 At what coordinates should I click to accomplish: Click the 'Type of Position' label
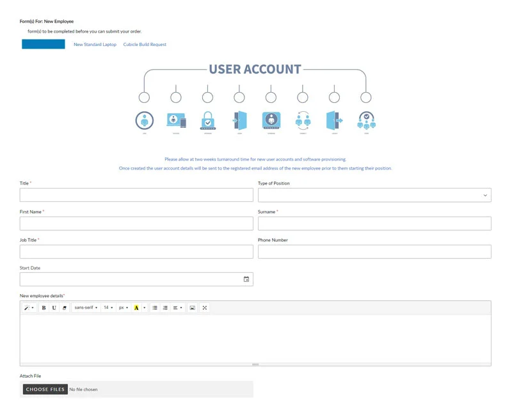pyautogui.click(x=274, y=183)
